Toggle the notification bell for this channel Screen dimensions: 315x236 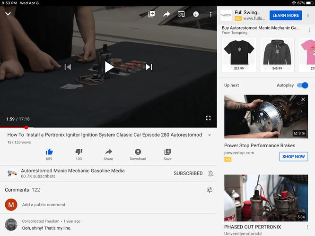[x=211, y=173]
